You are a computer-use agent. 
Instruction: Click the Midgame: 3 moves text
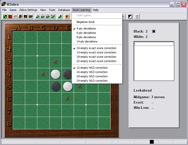coord(149,97)
